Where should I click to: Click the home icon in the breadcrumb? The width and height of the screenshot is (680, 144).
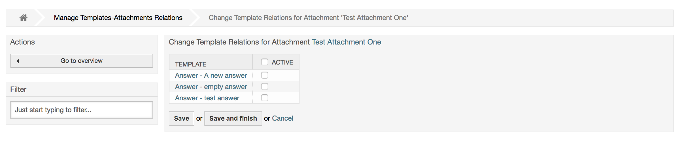tap(23, 18)
